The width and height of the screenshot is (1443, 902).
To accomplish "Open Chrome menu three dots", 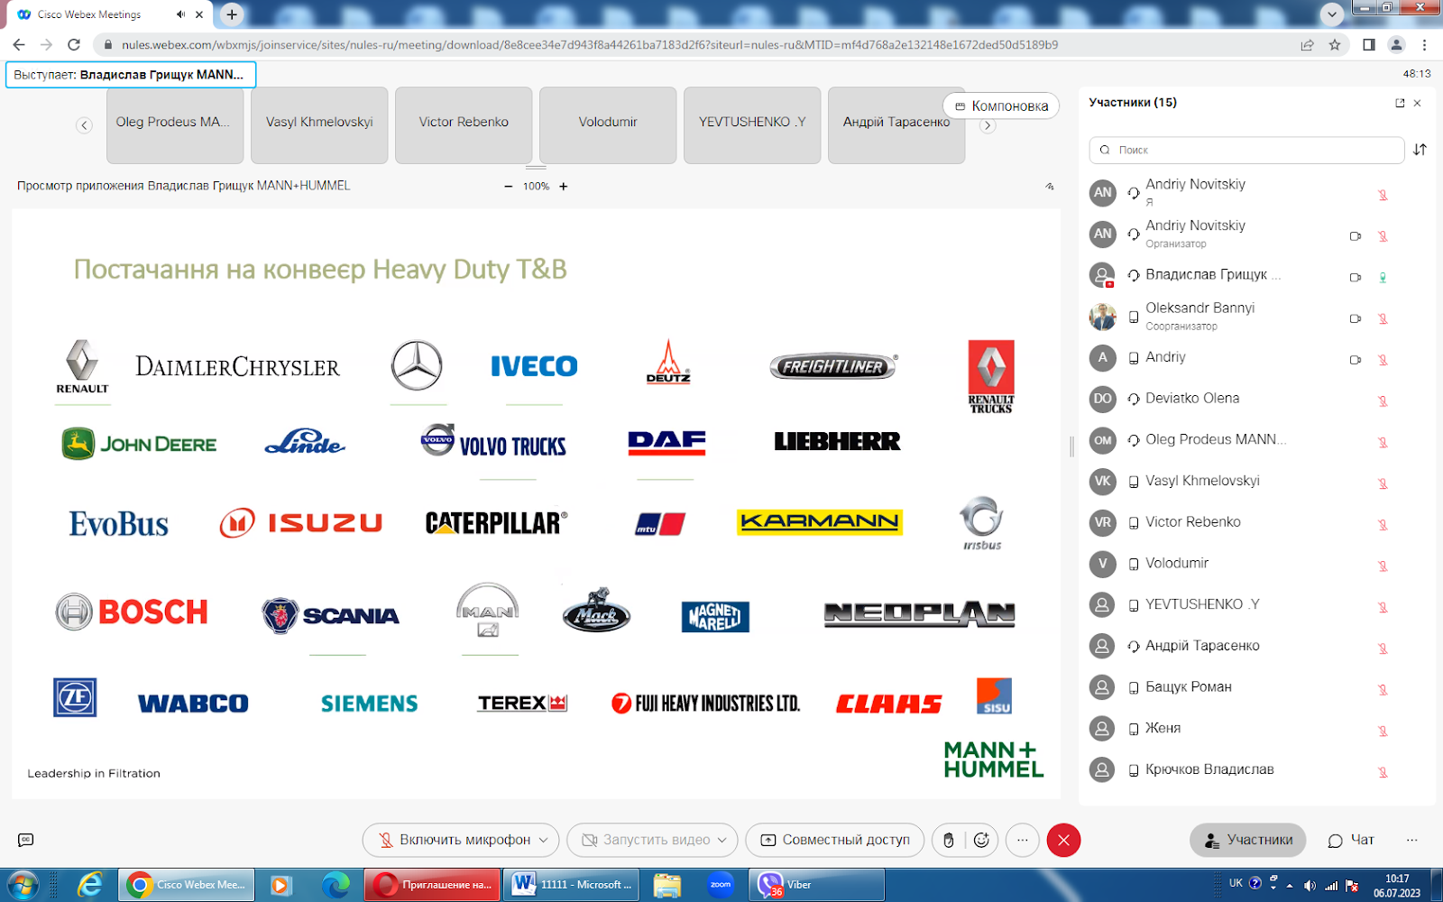I will pyautogui.click(x=1425, y=44).
